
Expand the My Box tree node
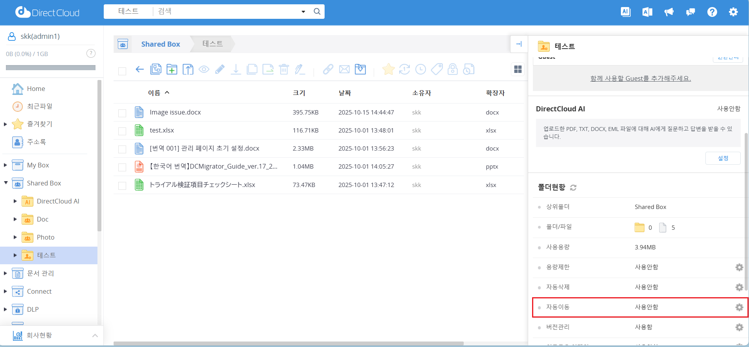(x=6, y=165)
